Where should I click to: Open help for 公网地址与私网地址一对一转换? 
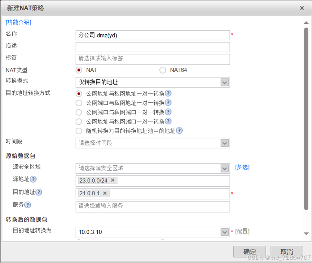(168, 93)
